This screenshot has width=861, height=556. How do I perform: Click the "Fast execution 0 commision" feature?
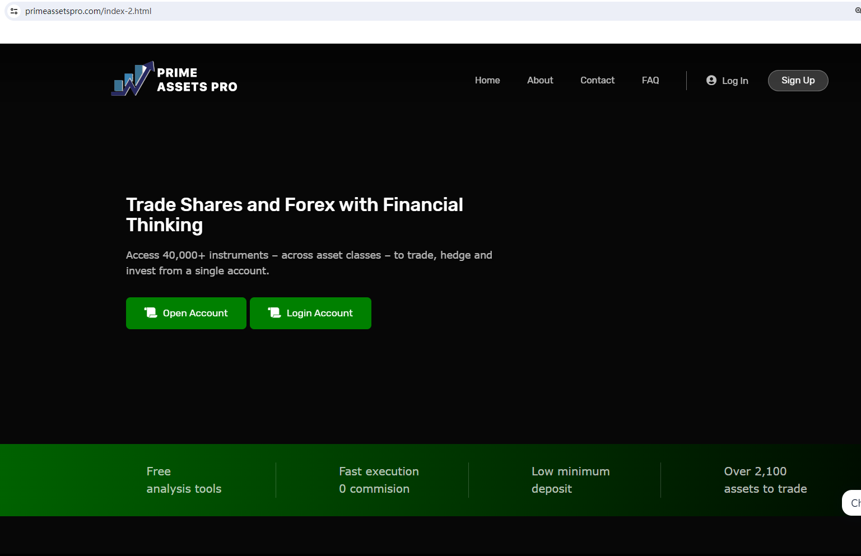click(x=379, y=480)
